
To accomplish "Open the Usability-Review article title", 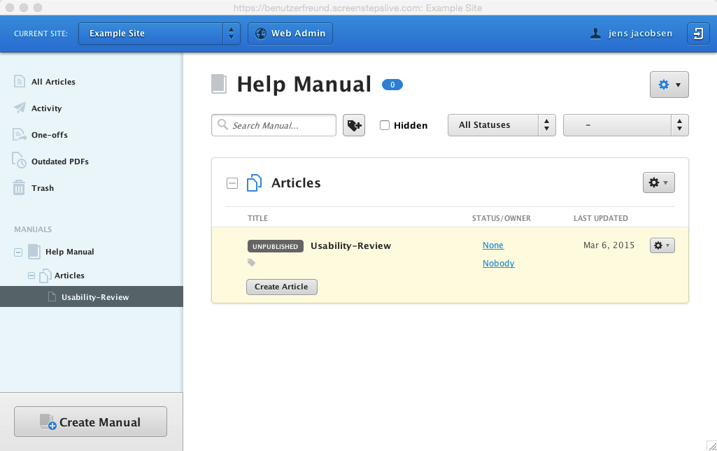I will (350, 246).
